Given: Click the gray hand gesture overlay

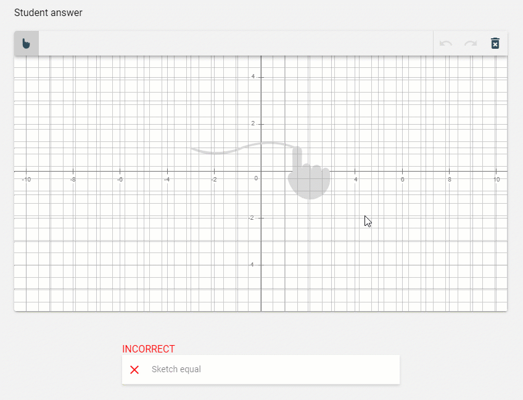Looking at the screenshot, I should point(308,176).
